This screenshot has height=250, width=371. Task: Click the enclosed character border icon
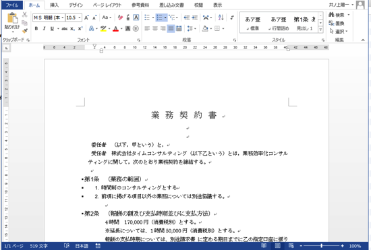[x=136, y=18]
